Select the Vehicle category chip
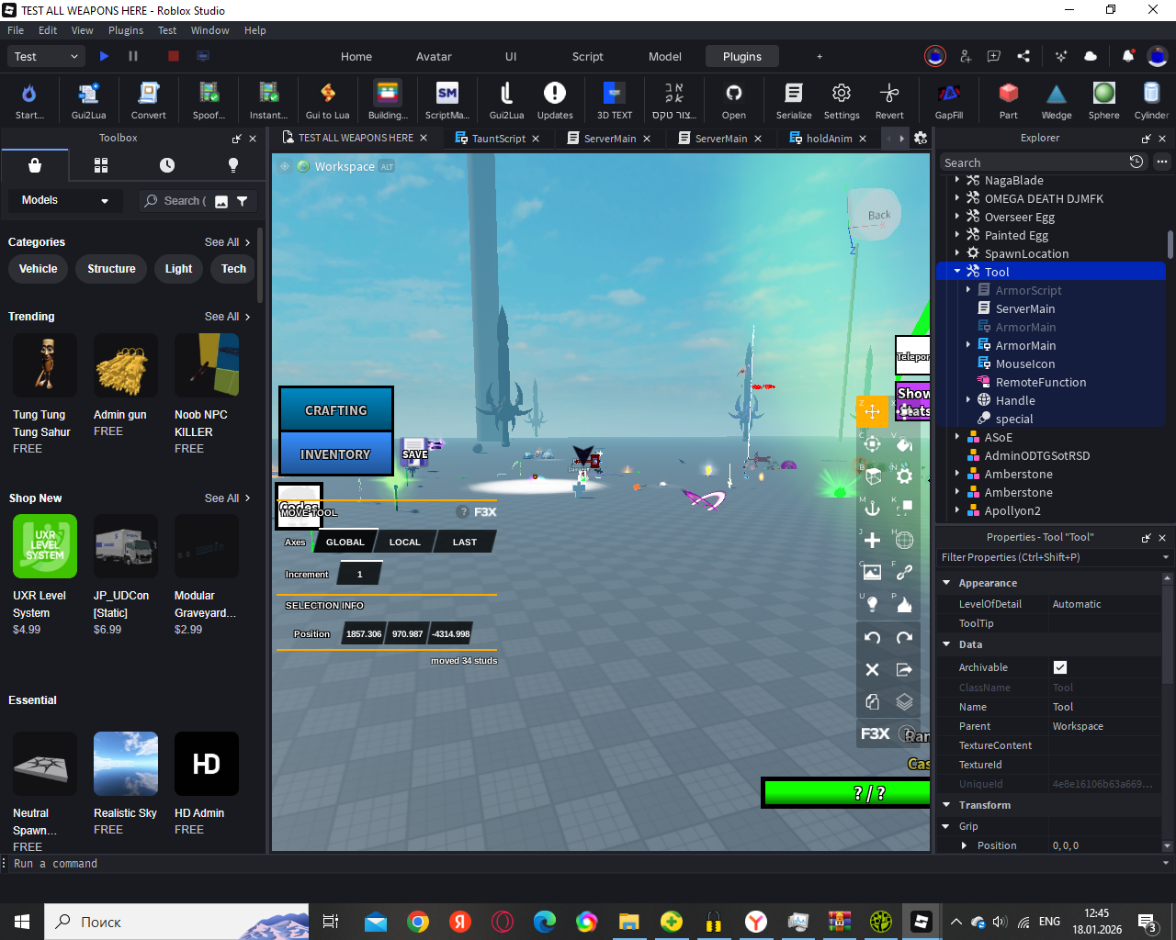This screenshot has width=1176, height=940. point(39,269)
